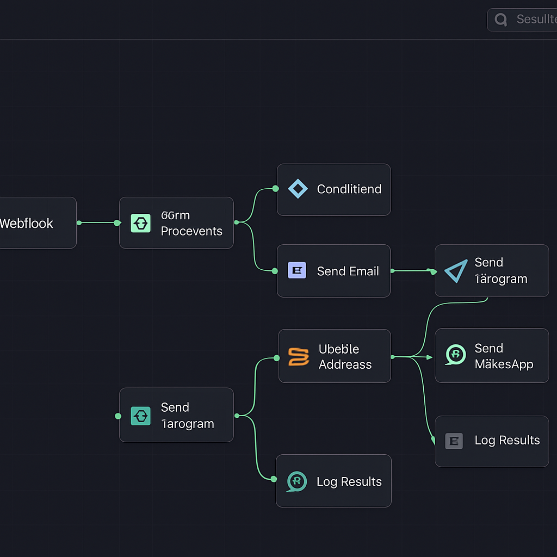Click the output port of Ubeble Addreass node
This screenshot has height=557, width=557.
point(393,357)
